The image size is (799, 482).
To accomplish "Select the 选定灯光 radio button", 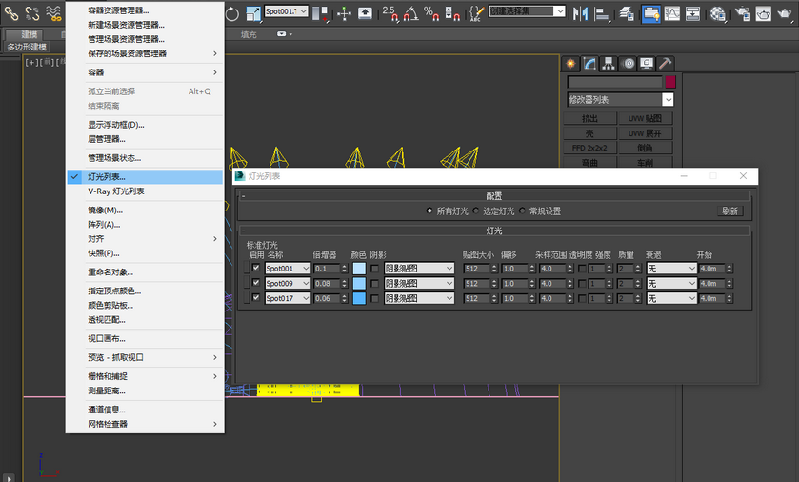I will [x=476, y=211].
